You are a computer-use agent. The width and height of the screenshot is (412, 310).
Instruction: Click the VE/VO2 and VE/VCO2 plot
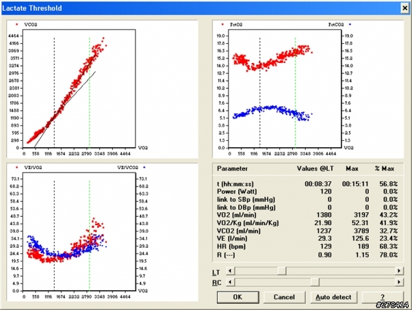click(79, 232)
